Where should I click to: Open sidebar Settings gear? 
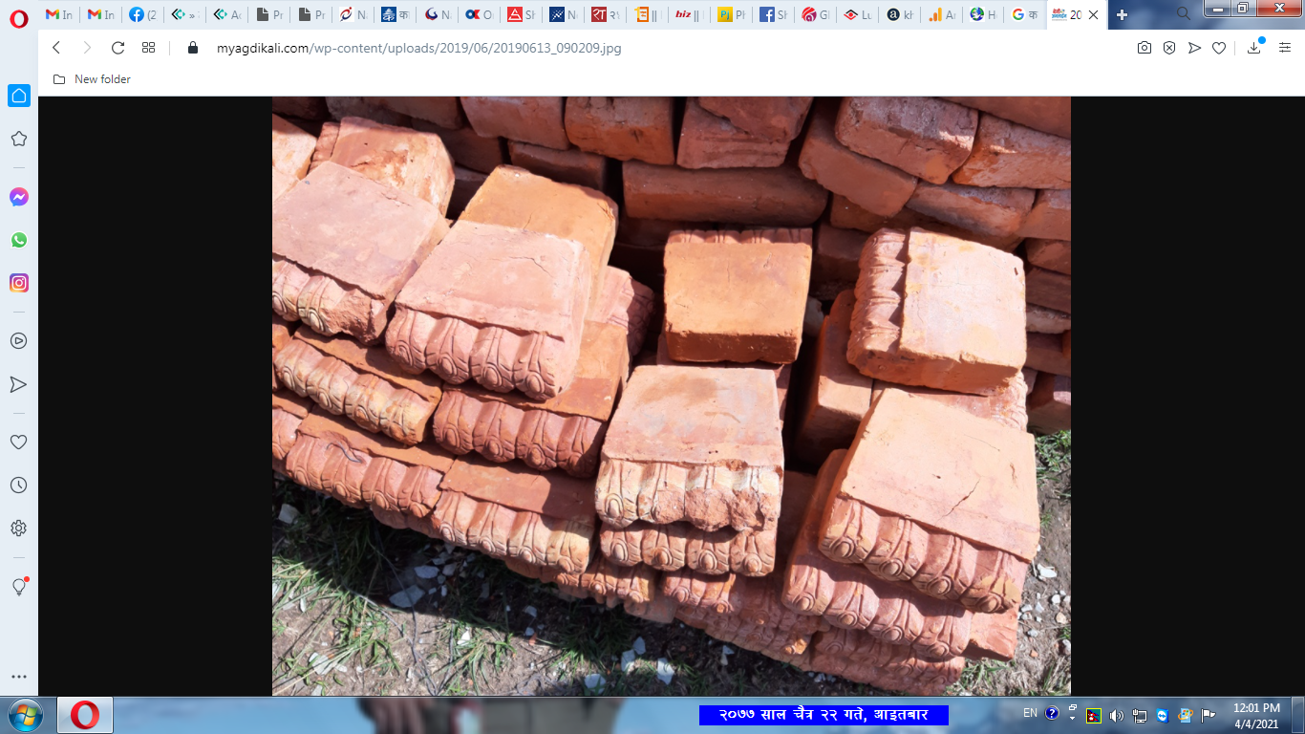[x=19, y=528]
